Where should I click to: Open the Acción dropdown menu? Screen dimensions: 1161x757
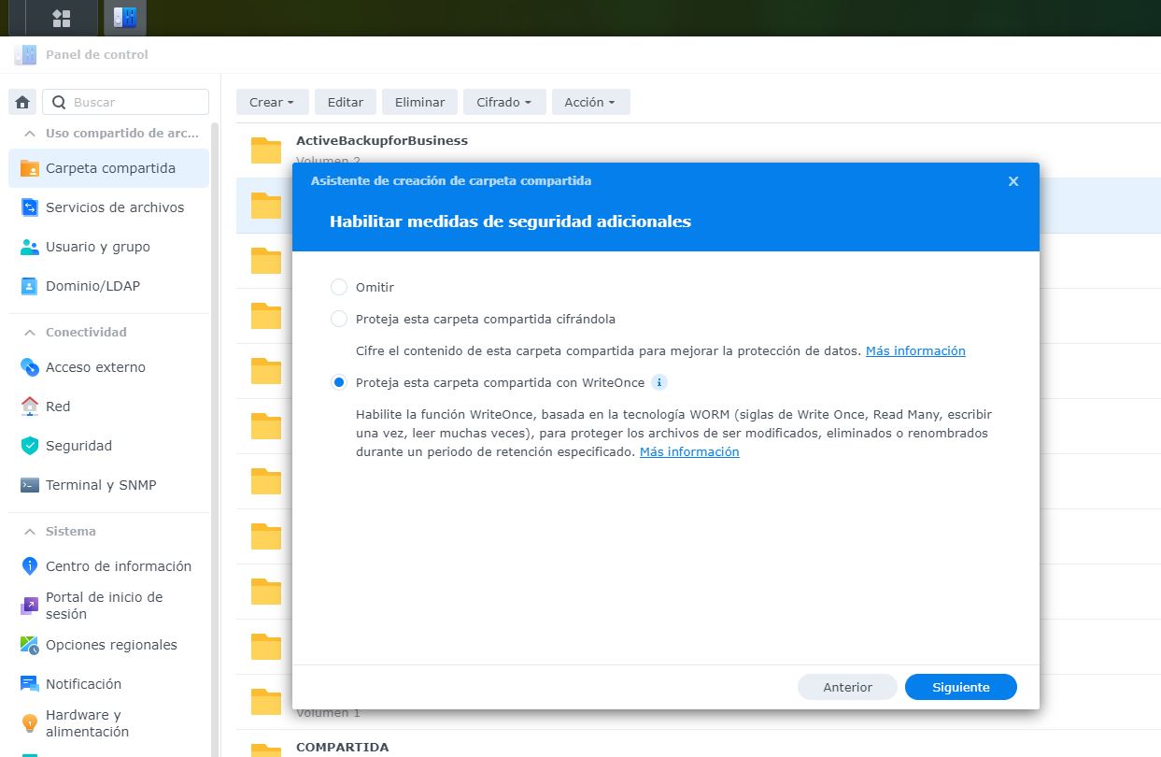[x=590, y=102]
